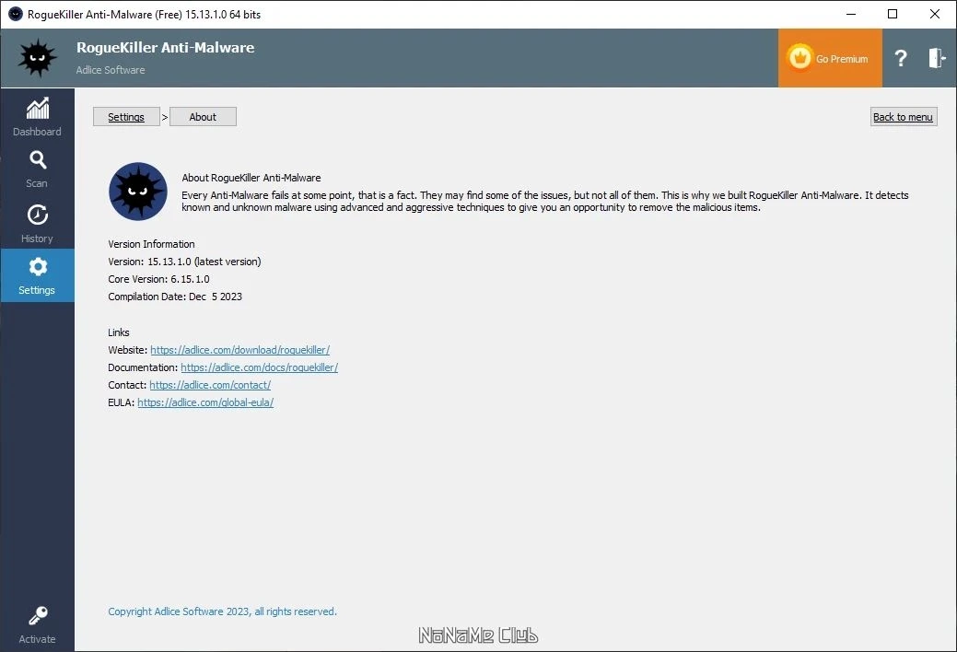
Task: Open the Contact page link
Action: (210, 385)
